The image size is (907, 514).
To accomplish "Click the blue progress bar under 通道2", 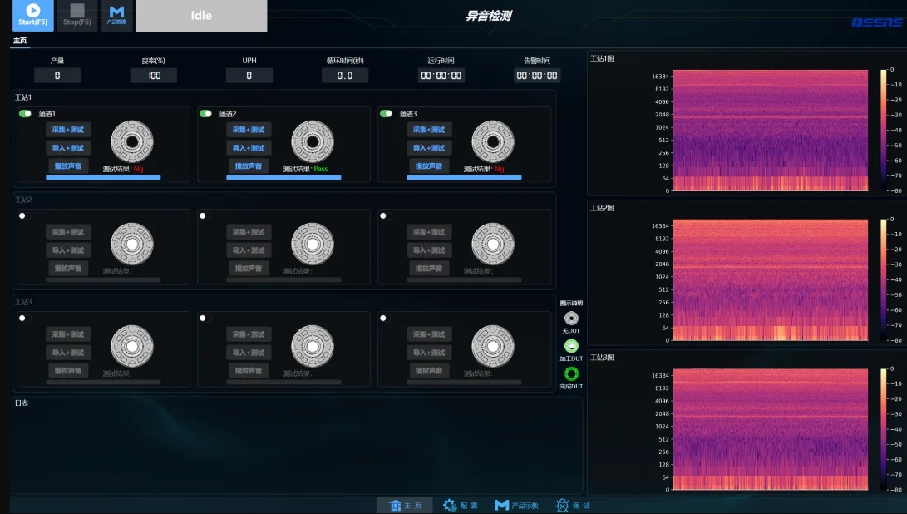I will tap(283, 177).
